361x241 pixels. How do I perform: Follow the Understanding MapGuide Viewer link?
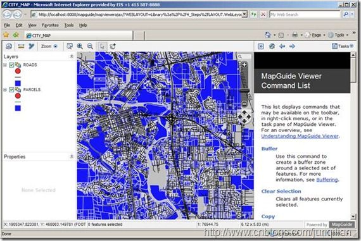click(300, 136)
